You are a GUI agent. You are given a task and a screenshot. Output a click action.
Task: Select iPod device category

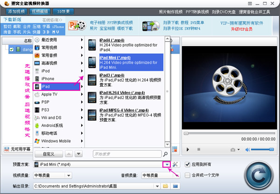pyautogui.click(x=59, y=71)
